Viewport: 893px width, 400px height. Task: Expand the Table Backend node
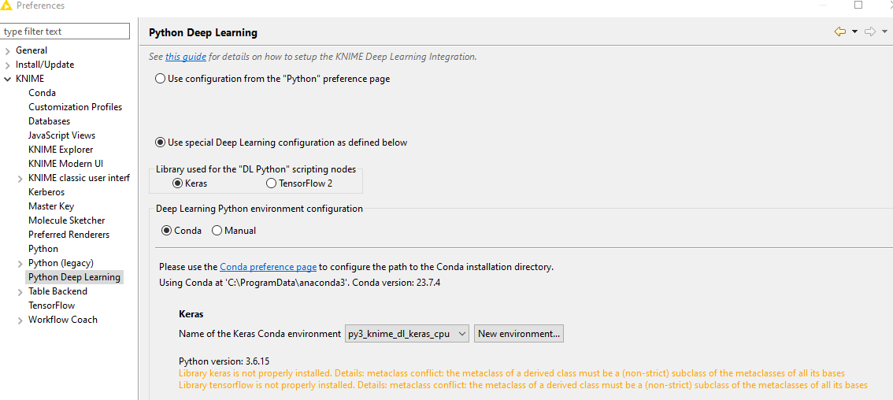(20, 292)
